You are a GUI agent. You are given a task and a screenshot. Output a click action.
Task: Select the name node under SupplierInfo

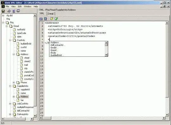[x=23, y=93]
